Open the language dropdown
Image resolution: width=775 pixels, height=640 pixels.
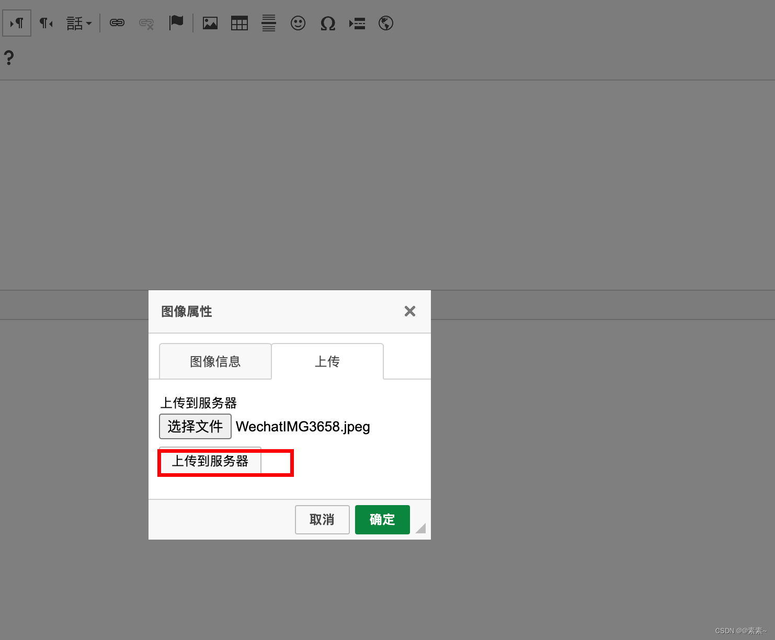[79, 23]
